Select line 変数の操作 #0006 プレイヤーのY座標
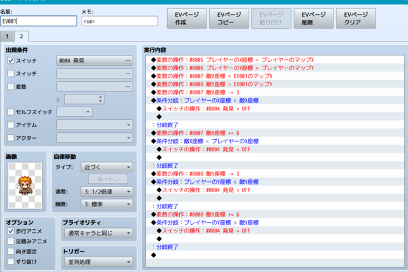 275,68
